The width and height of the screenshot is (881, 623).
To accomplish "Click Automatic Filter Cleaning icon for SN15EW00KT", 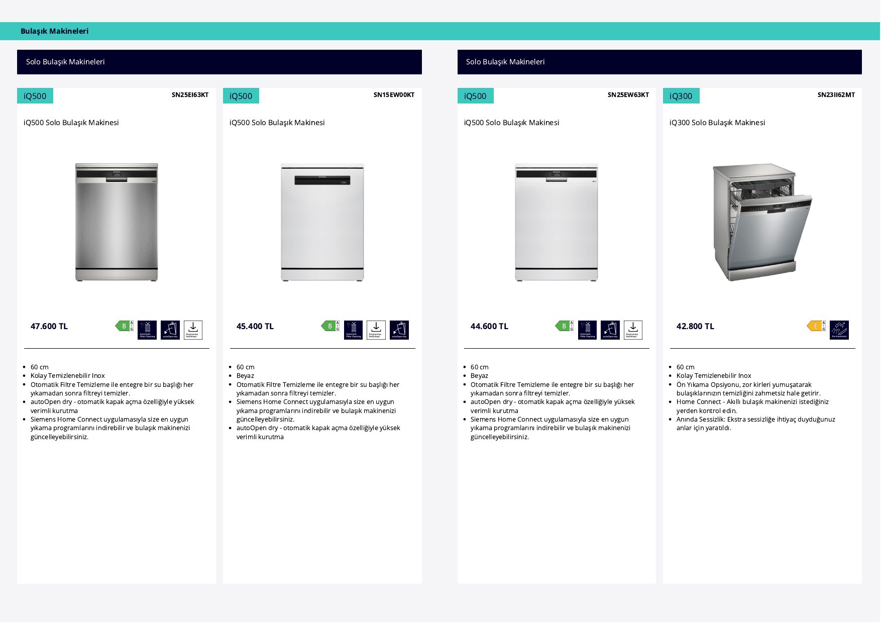I will point(353,330).
